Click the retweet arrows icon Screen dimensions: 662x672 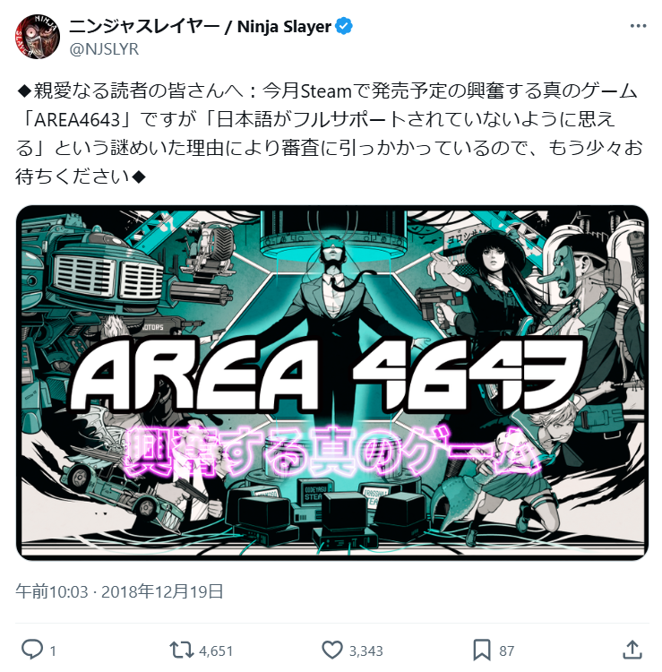click(x=182, y=650)
